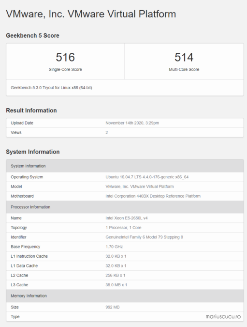The image size is (247, 327).
Task: Click the gray 'System Information' table header row
Action: pyautogui.click(x=125, y=166)
